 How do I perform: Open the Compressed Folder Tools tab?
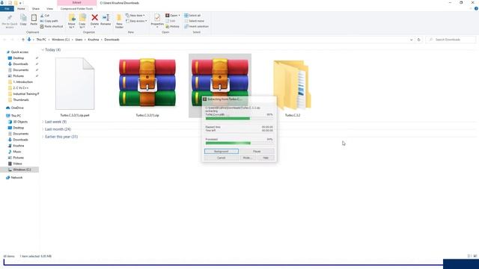(x=76, y=9)
